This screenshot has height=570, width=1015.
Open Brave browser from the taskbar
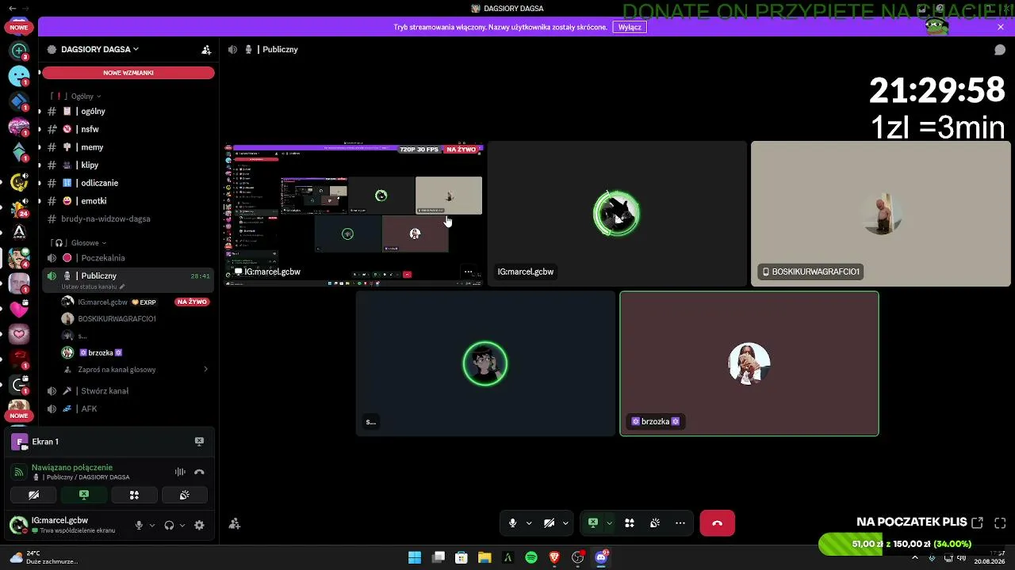pos(554,557)
